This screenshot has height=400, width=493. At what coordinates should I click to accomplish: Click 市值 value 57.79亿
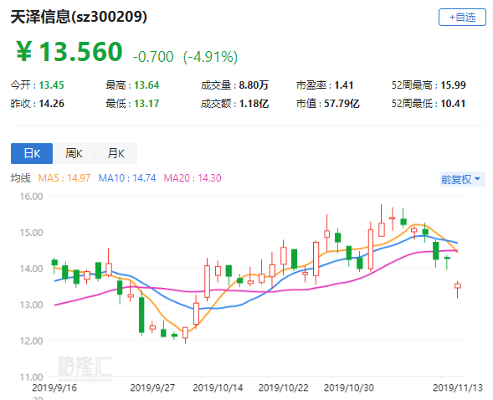click(x=342, y=104)
